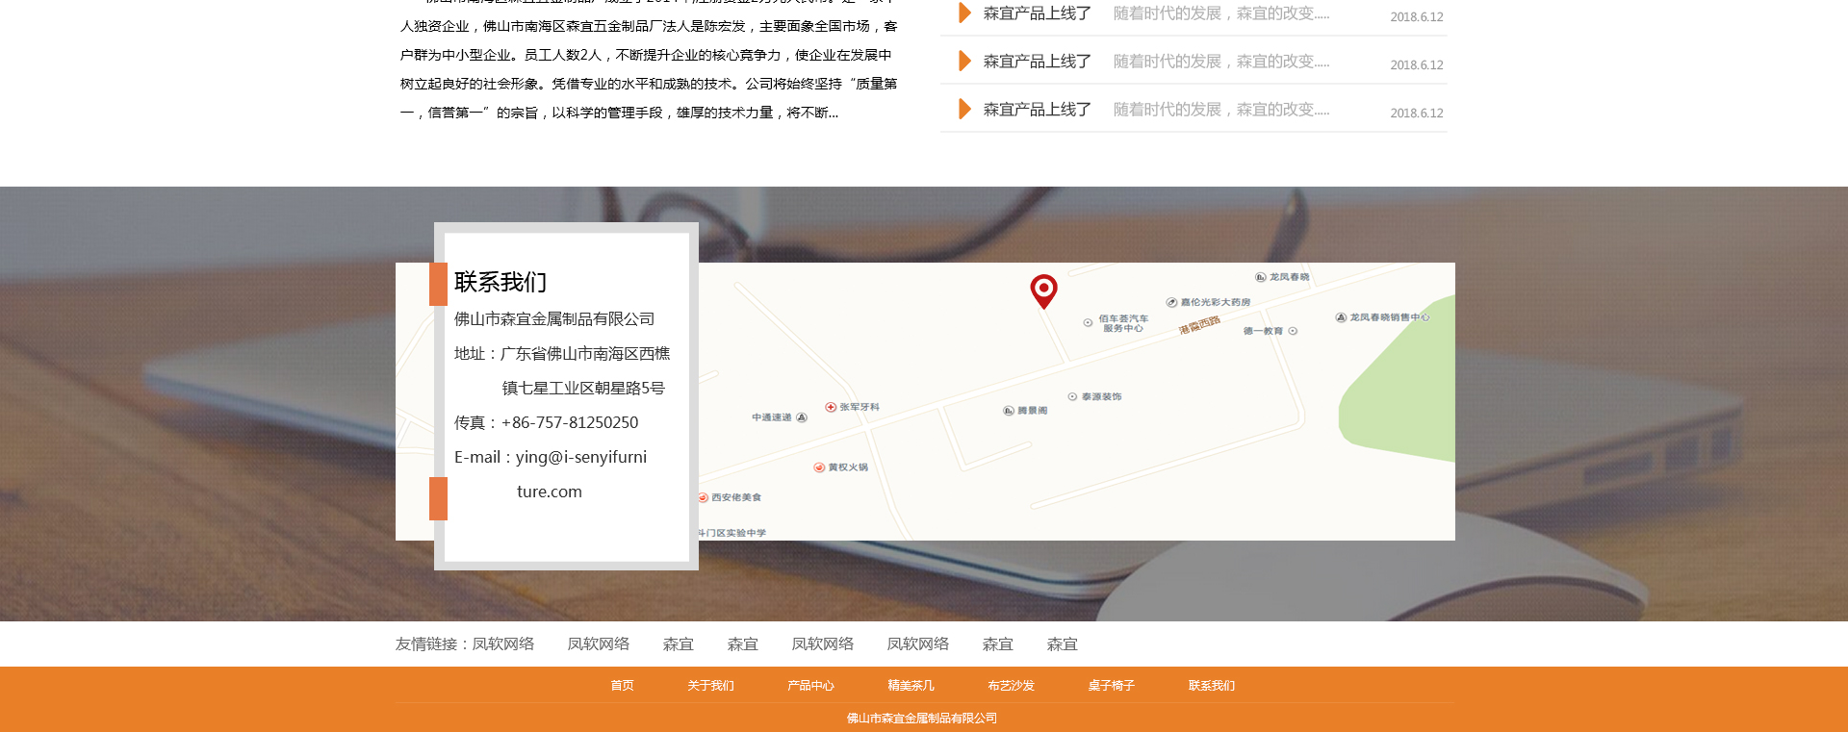This screenshot has width=1848, height=732.
Task: Click the 泰源装饰 map marker icon
Action: (1072, 396)
